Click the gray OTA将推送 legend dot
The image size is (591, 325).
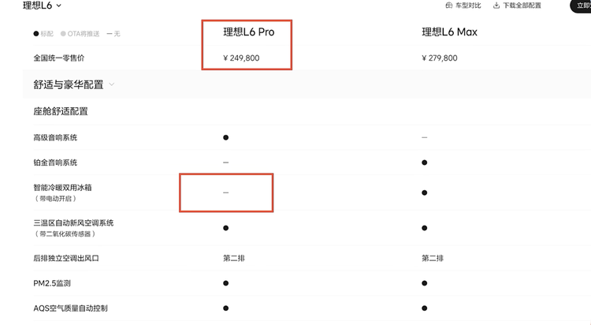pos(63,34)
